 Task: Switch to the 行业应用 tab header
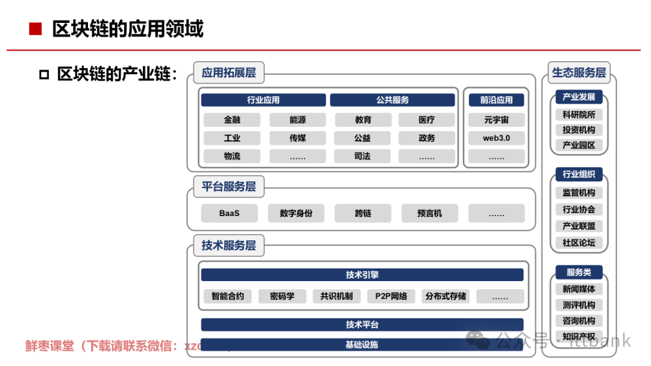coord(263,99)
